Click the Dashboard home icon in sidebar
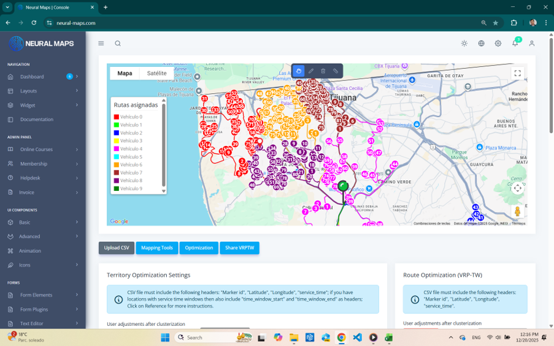Image resolution: width=554 pixels, height=346 pixels. [10, 77]
